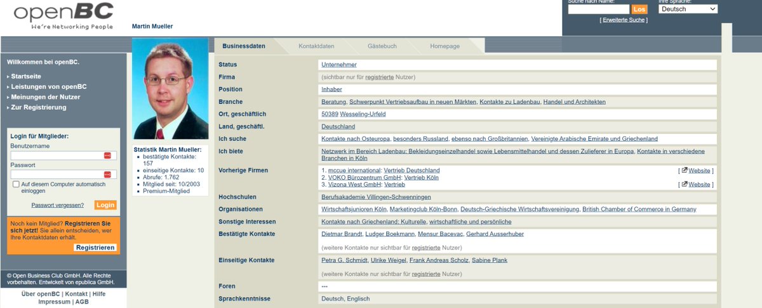Open Wirtschaftsjunioren Köln link
This screenshot has height=308, width=762.
click(x=353, y=209)
